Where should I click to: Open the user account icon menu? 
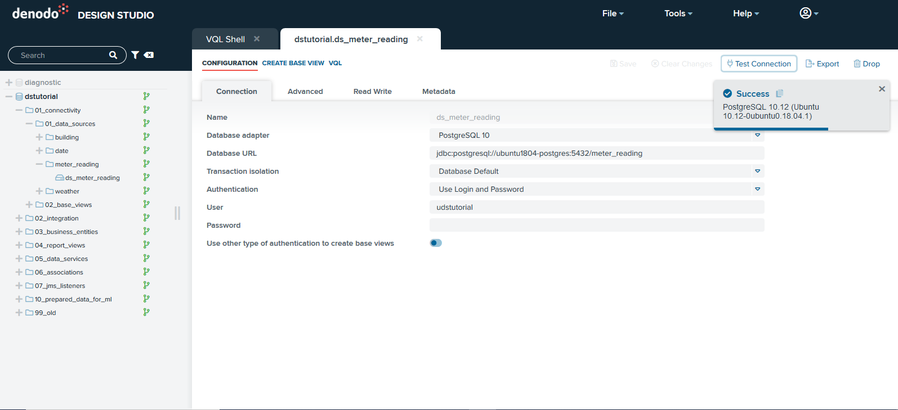click(808, 13)
